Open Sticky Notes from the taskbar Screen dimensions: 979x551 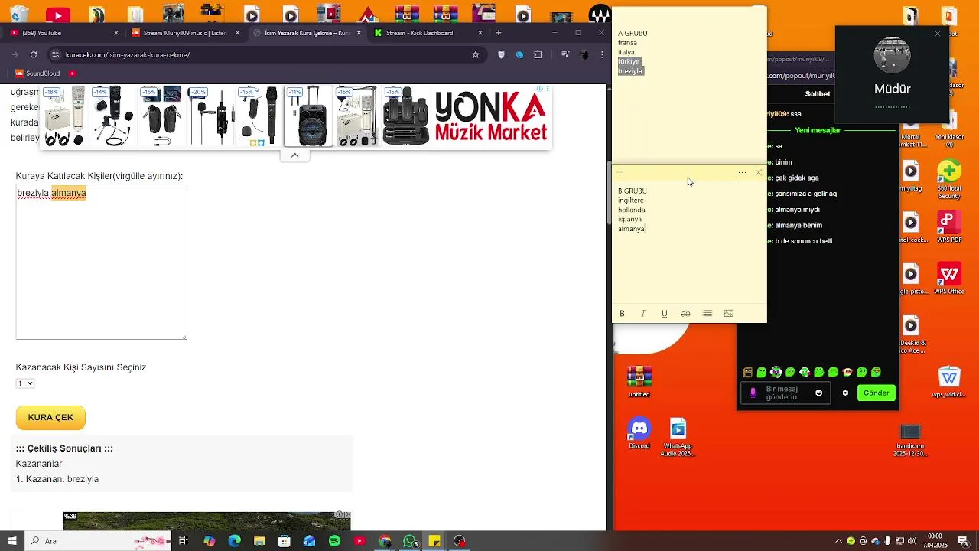click(434, 541)
